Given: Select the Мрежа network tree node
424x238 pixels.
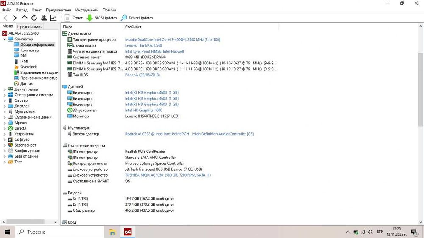Looking at the screenshot, I should pyautogui.click(x=17, y=122).
